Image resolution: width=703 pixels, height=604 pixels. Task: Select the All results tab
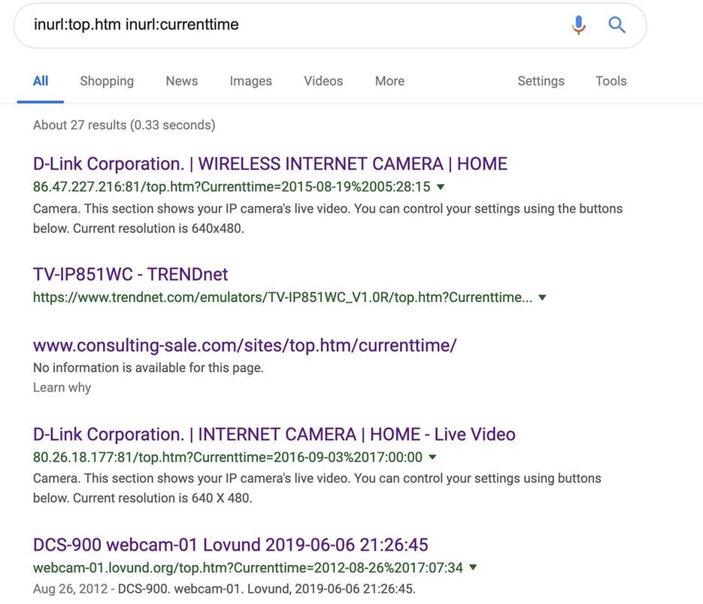pos(41,81)
